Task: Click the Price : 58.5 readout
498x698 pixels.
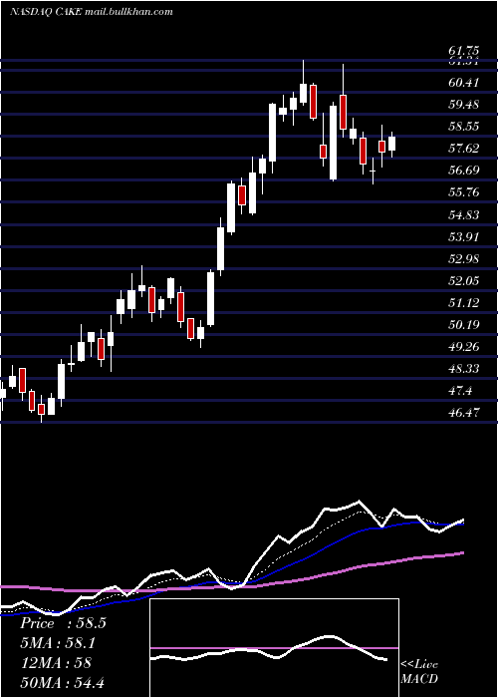Action: [x=63, y=623]
